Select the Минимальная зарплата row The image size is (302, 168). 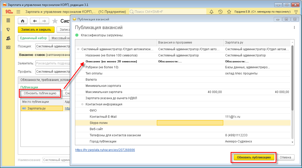click(x=183, y=86)
